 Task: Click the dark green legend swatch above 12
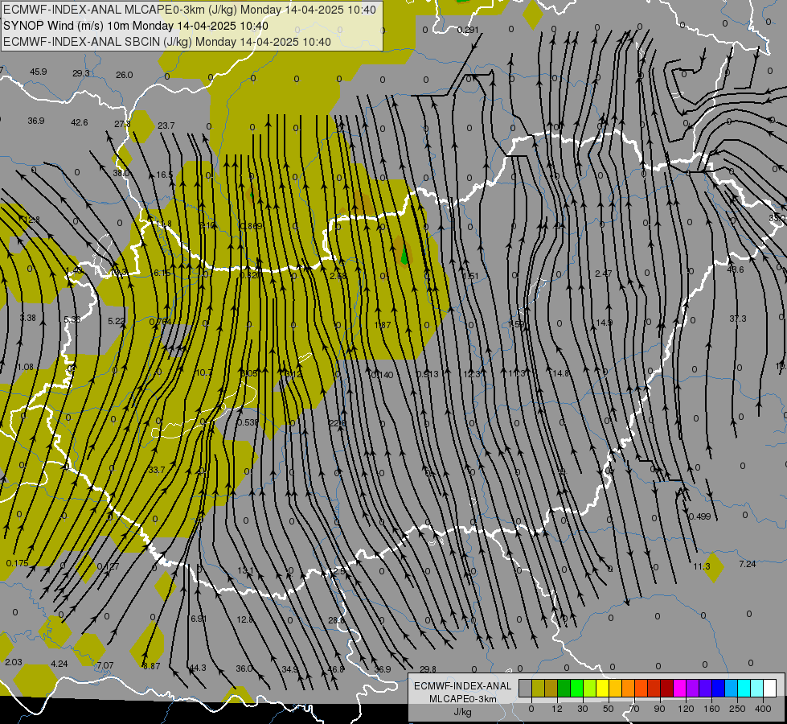tap(564, 689)
